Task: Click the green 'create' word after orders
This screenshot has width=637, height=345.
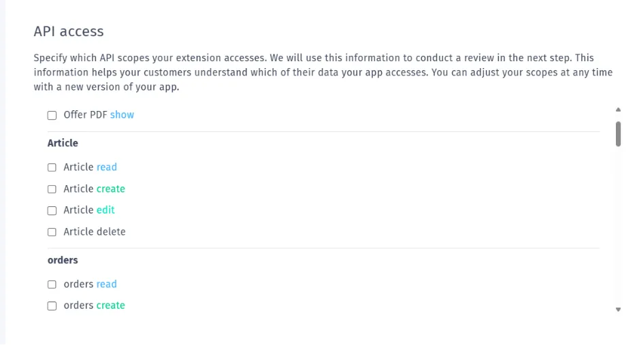Action: pyautogui.click(x=110, y=306)
